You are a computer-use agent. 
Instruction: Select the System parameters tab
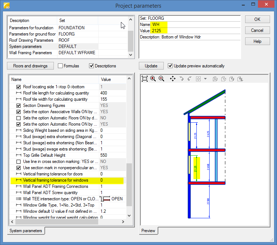pyautogui.click(x=26, y=231)
